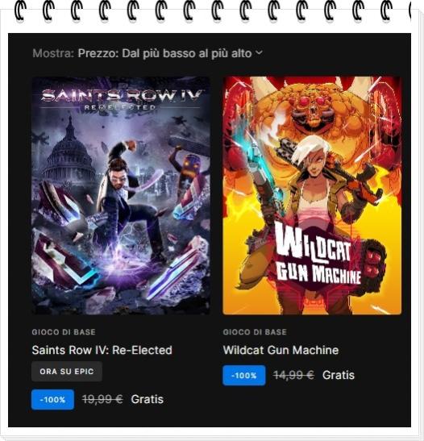Select 'Gratis' next to the 14,99 € price

point(339,375)
